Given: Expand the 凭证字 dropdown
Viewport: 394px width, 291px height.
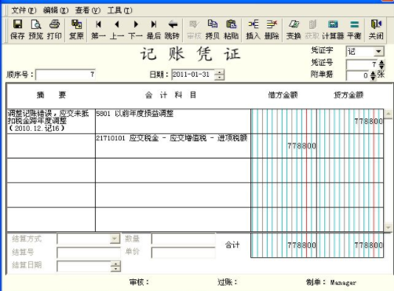Looking at the screenshot, I should tap(378, 51).
